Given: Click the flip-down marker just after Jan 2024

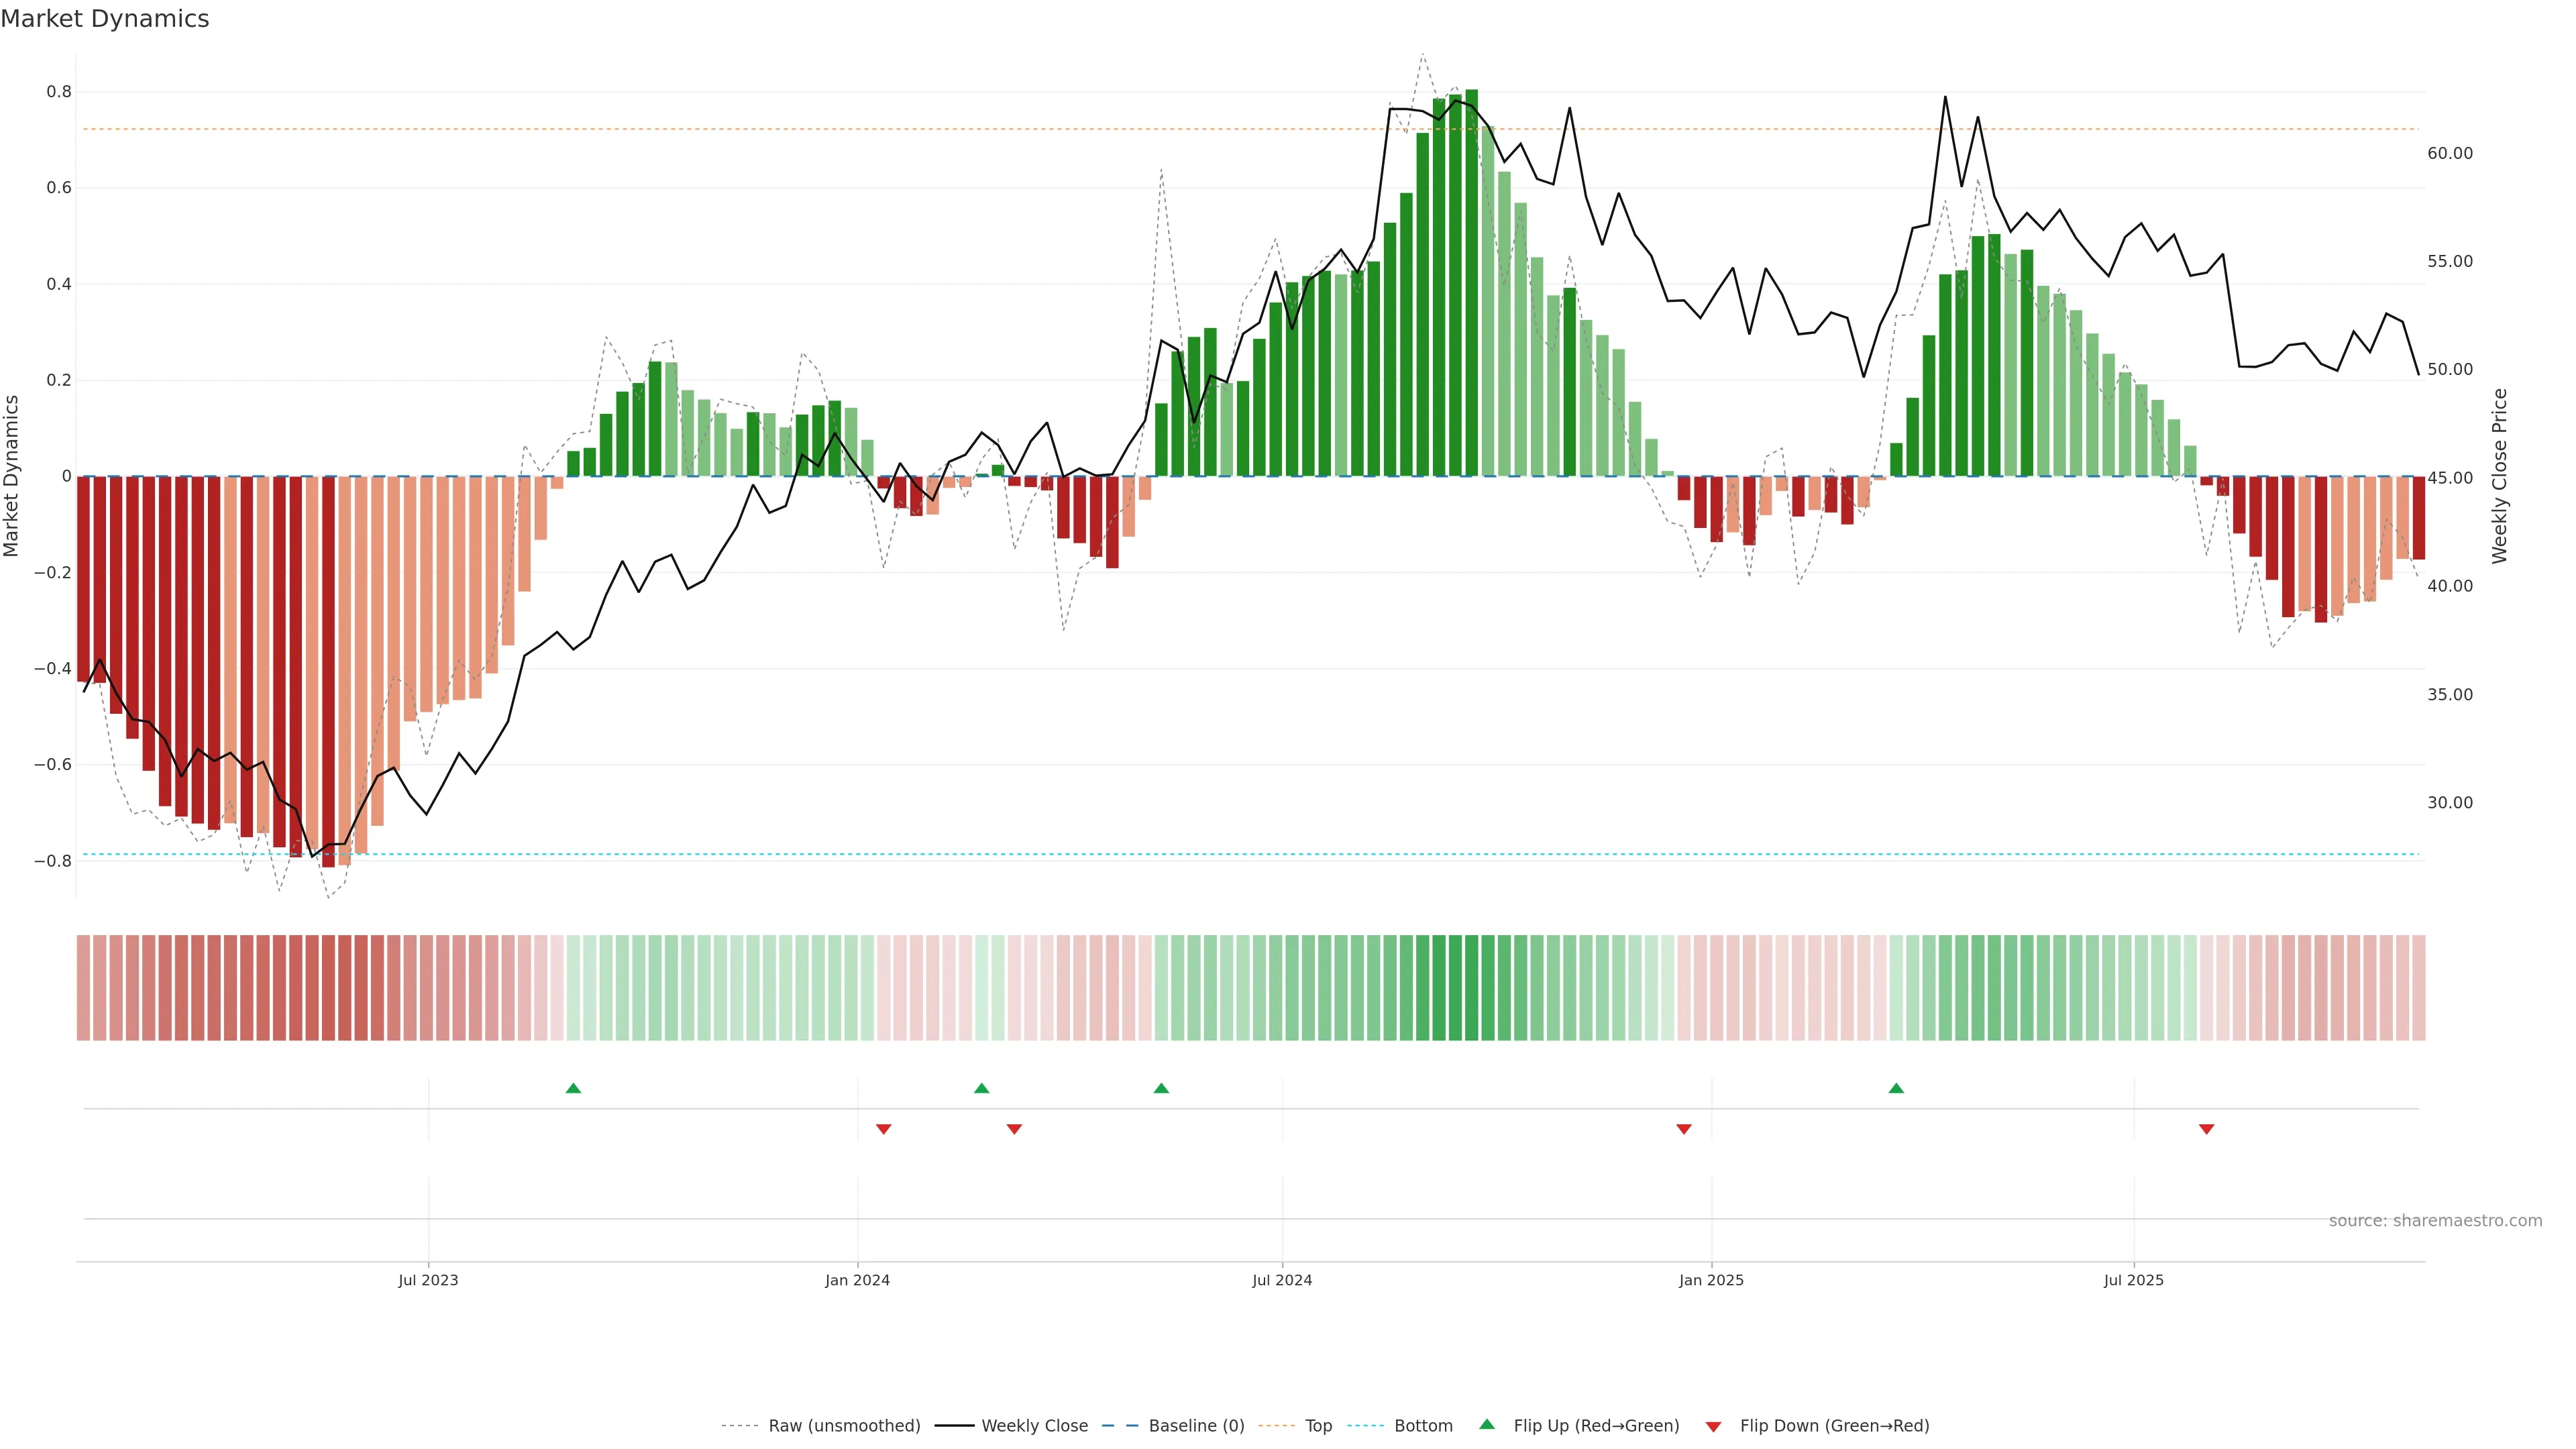Looking at the screenshot, I should point(883,1129).
